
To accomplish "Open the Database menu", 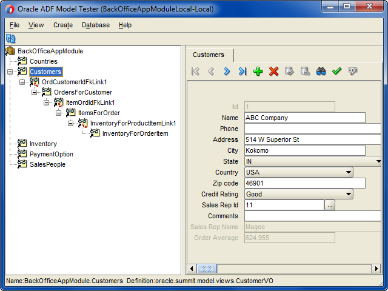I will (96, 25).
